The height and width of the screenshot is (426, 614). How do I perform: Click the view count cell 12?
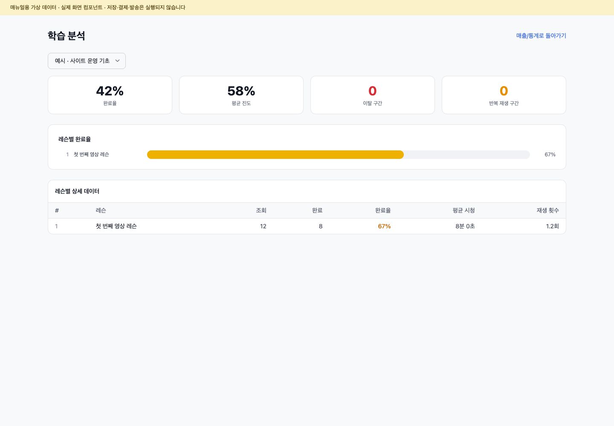(x=263, y=226)
